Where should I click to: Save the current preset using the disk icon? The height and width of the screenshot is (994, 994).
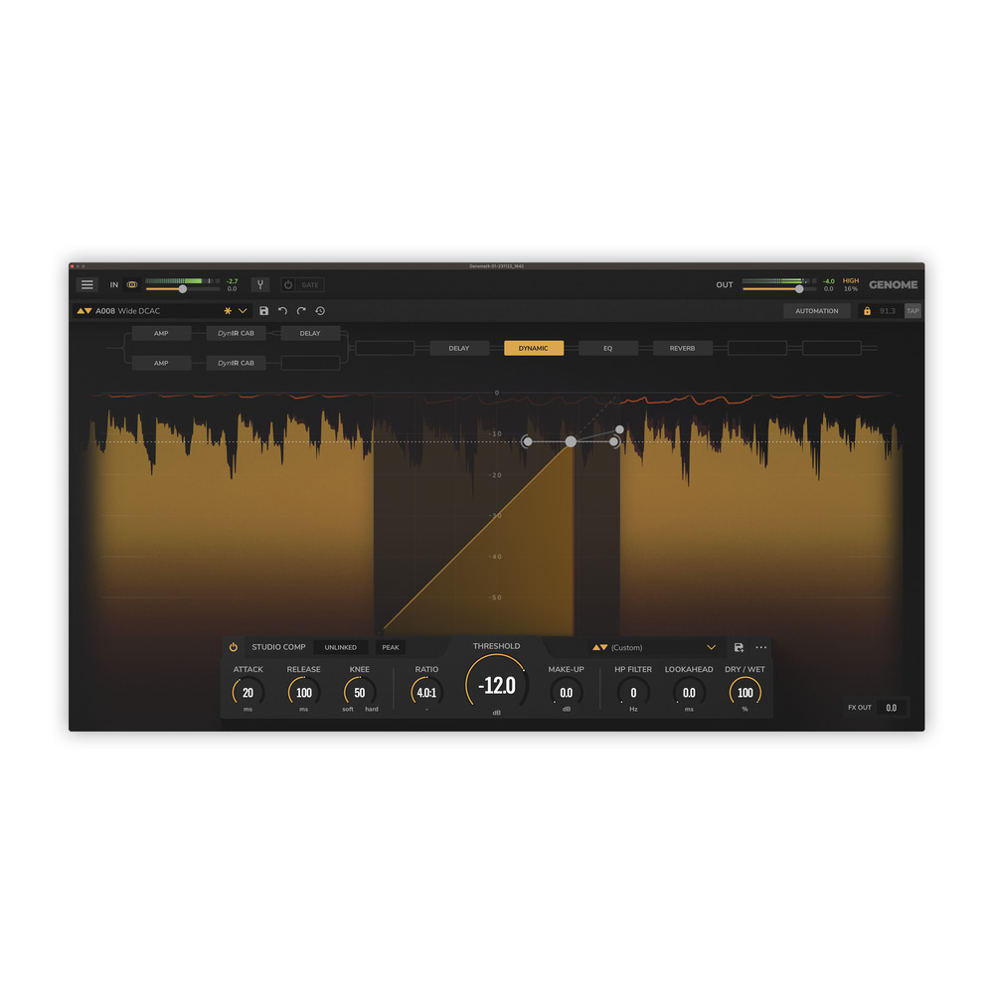pos(263,311)
